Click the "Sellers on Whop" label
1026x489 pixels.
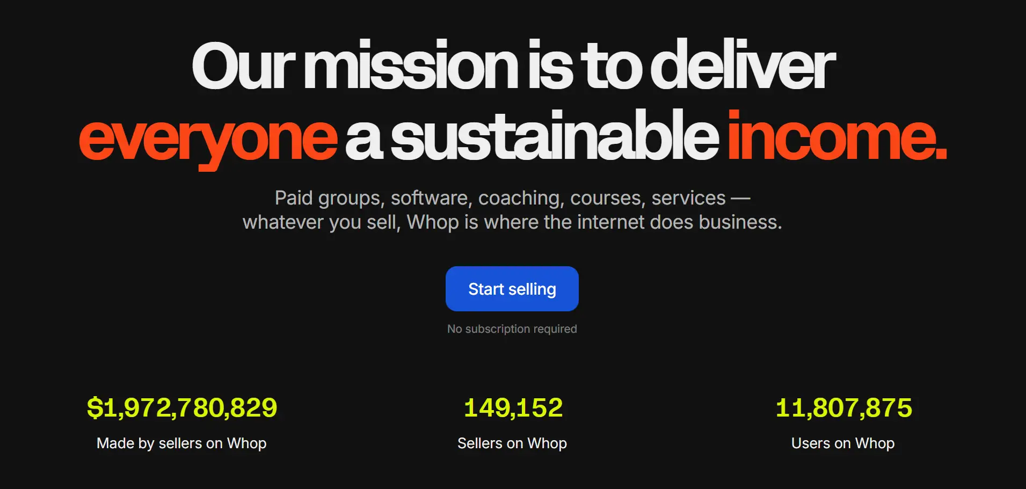pyautogui.click(x=512, y=443)
